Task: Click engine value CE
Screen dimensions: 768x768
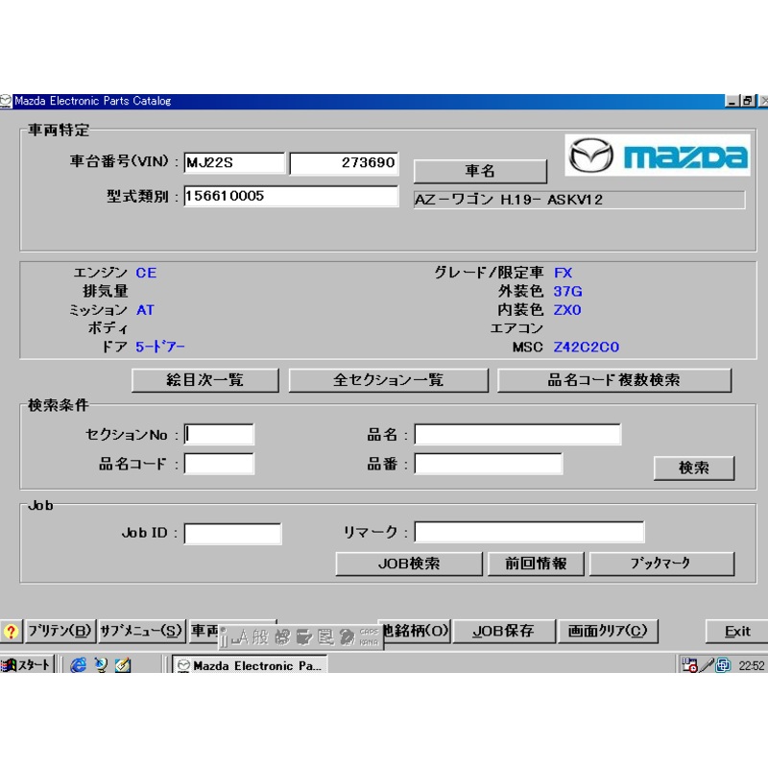Action: (146, 273)
